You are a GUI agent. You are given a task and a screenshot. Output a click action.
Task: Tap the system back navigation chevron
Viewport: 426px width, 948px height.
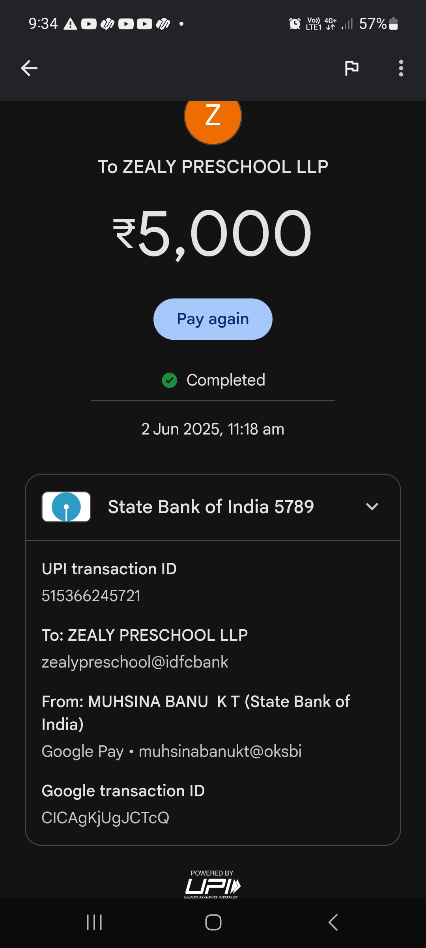(333, 922)
